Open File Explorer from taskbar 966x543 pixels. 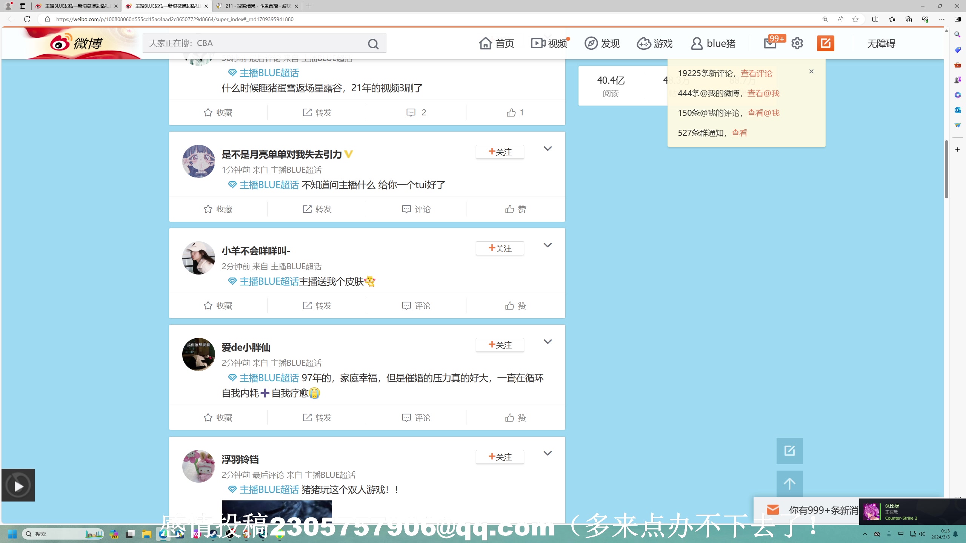pos(146,534)
